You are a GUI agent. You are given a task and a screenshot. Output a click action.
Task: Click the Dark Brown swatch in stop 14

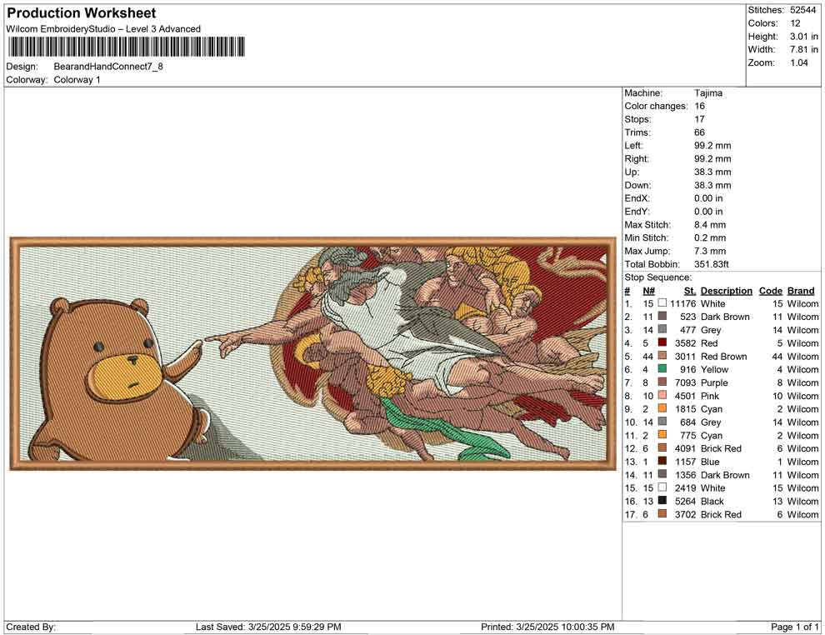point(662,474)
